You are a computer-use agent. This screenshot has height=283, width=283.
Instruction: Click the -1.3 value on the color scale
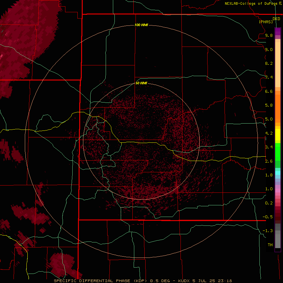click(x=268, y=231)
